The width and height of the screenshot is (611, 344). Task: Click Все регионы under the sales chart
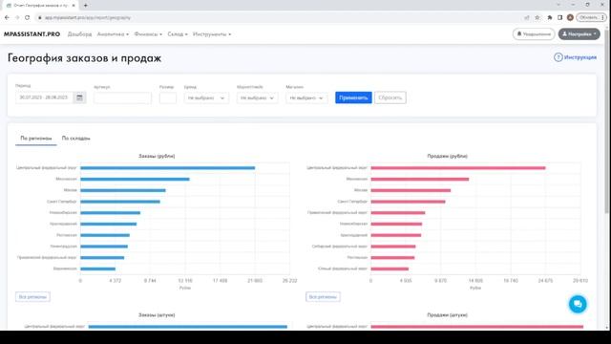(x=323, y=297)
